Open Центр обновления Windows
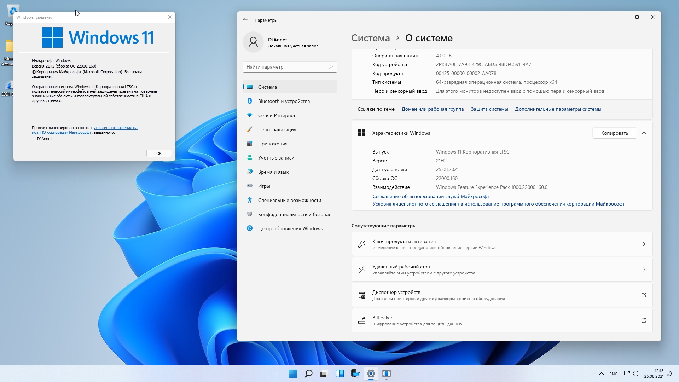Screen dimensions: 679x382 290,228
